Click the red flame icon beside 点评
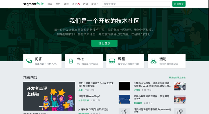Image resolution: width=209 pixels, height=114 pixels. [x=79, y=4]
